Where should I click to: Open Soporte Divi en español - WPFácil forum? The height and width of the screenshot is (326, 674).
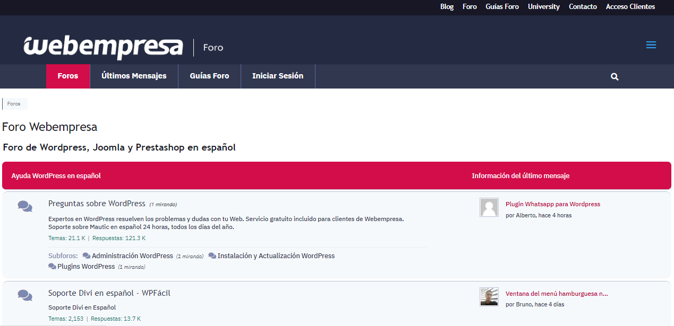click(x=109, y=293)
